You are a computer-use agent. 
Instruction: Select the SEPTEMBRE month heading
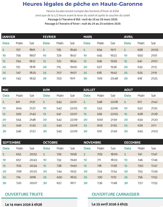pos(12,142)
